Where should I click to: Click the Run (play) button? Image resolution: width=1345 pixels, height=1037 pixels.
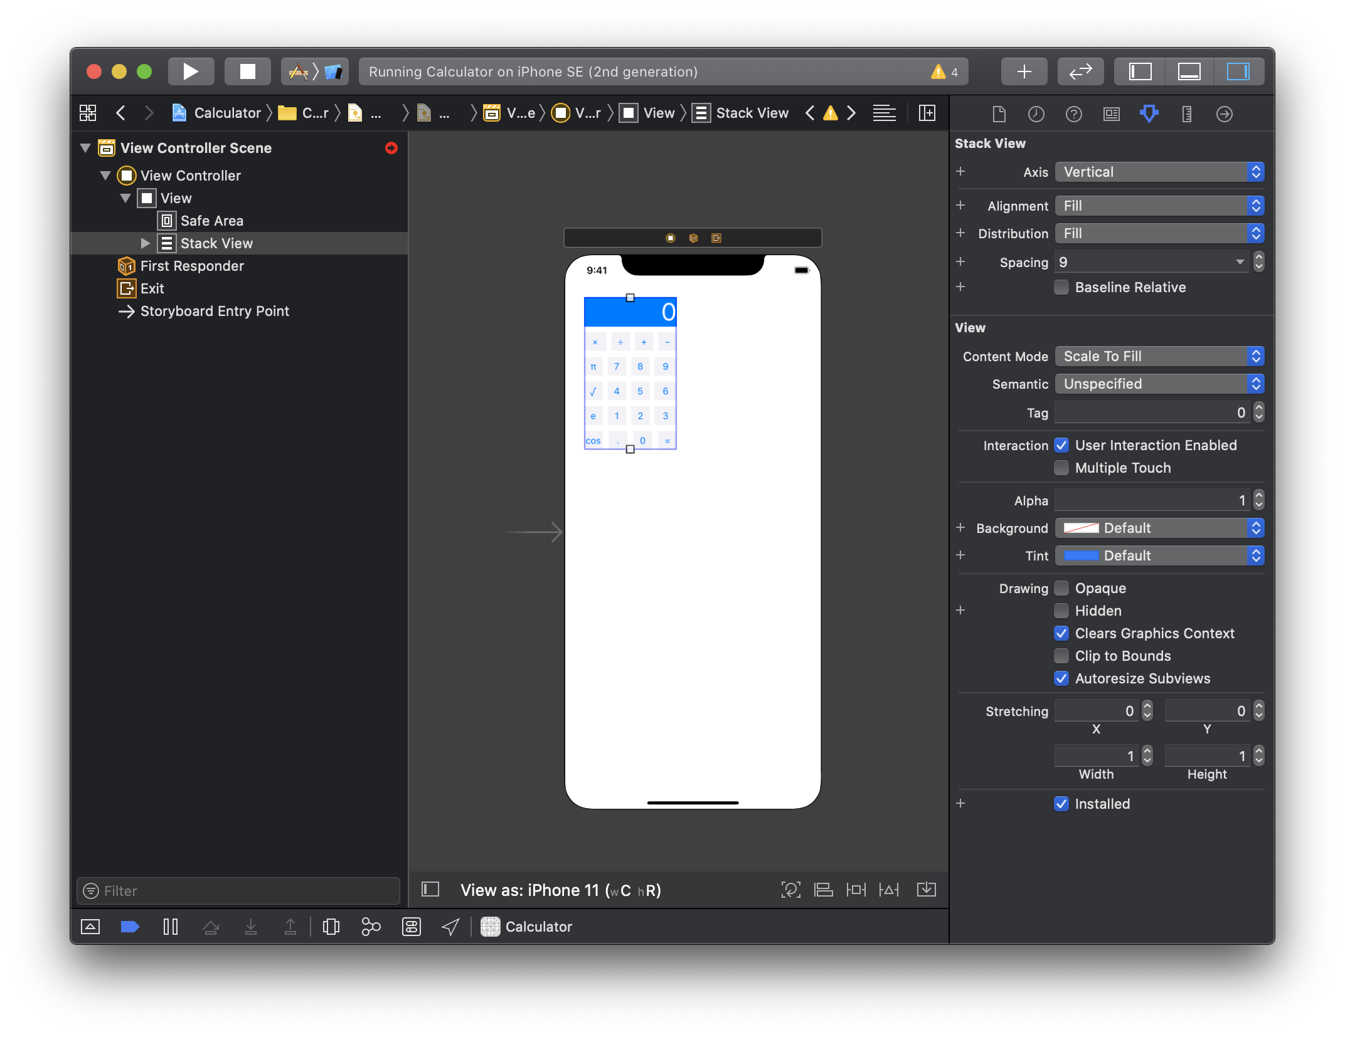191,71
